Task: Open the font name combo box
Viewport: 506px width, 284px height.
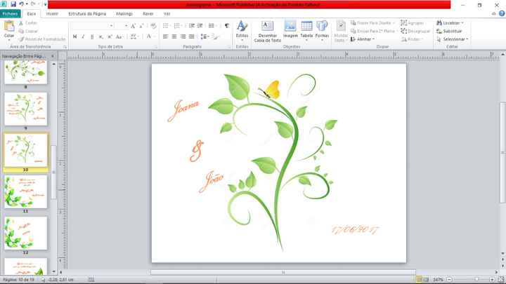Action: tap(93, 25)
